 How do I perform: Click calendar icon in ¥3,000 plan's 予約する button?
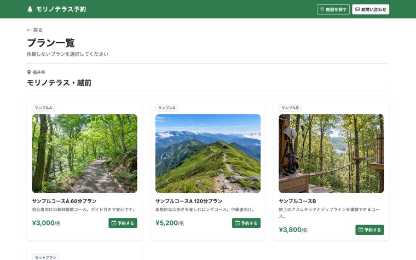tap(114, 223)
